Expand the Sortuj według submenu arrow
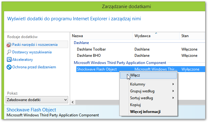 pyautogui.click(x=173, y=98)
